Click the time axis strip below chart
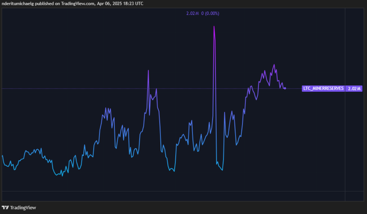Screen dimensions: 367x214 (172, 196)
